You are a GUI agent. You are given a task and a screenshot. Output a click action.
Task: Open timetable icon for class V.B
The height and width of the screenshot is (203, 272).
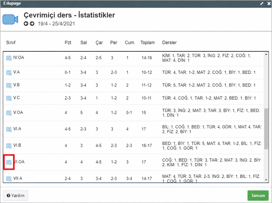[9, 86]
